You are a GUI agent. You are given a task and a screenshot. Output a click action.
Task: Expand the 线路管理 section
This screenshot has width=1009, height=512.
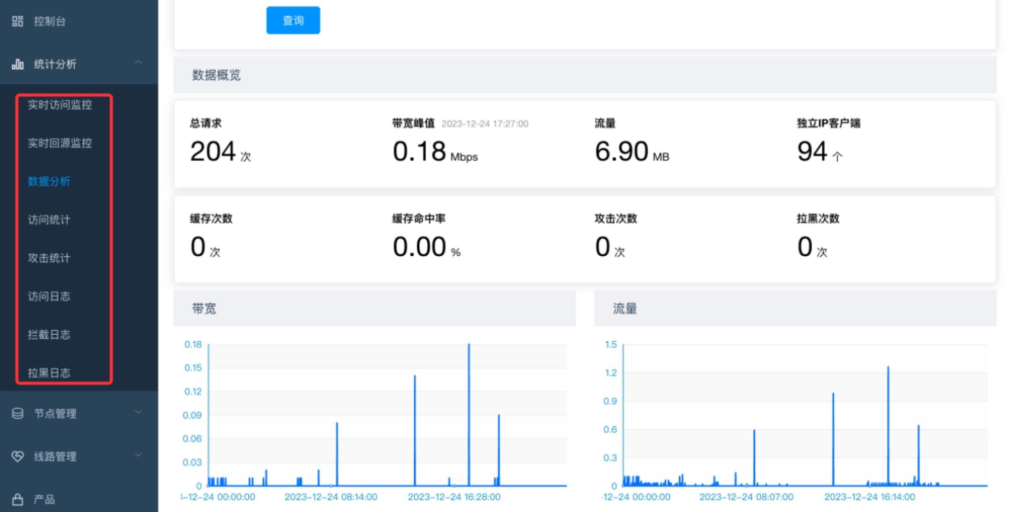tap(138, 456)
